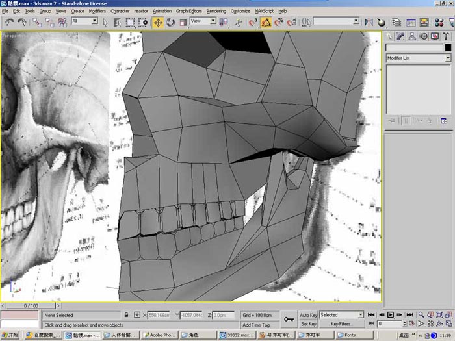Click the object name input field
455x341 pixels.
[414, 47]
